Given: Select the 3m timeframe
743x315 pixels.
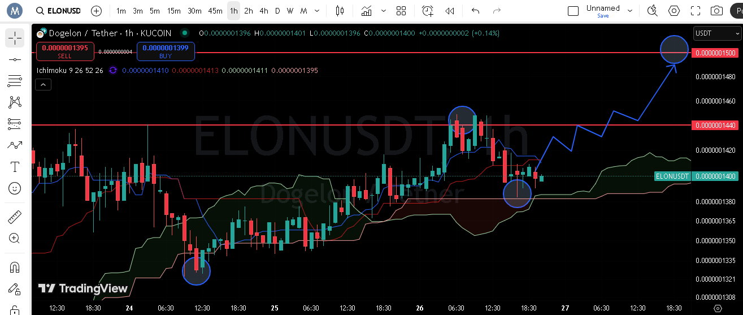Looking at the screenshot, I should click(138, 11).
